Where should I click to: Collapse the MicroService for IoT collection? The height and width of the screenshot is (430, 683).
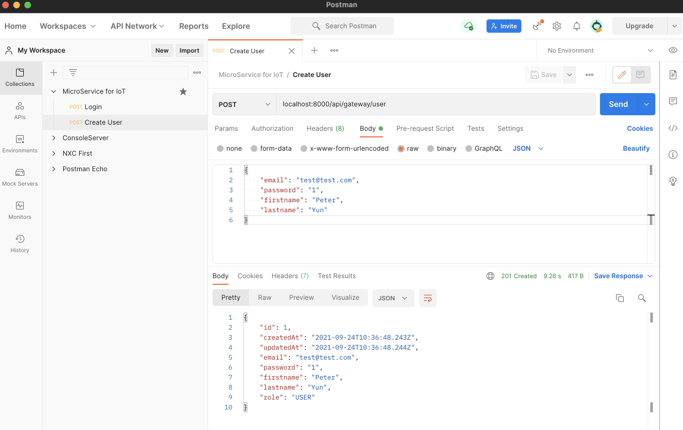54,91
